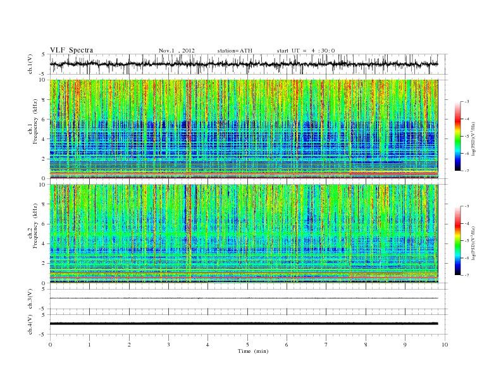Click the Time (min) axis title

(x=253, y=351)
